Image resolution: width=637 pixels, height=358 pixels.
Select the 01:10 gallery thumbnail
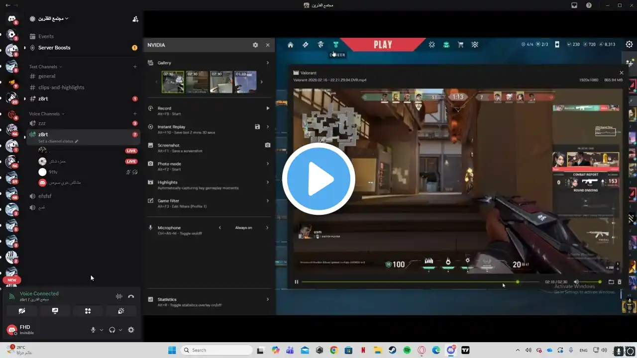click(245, 82)
